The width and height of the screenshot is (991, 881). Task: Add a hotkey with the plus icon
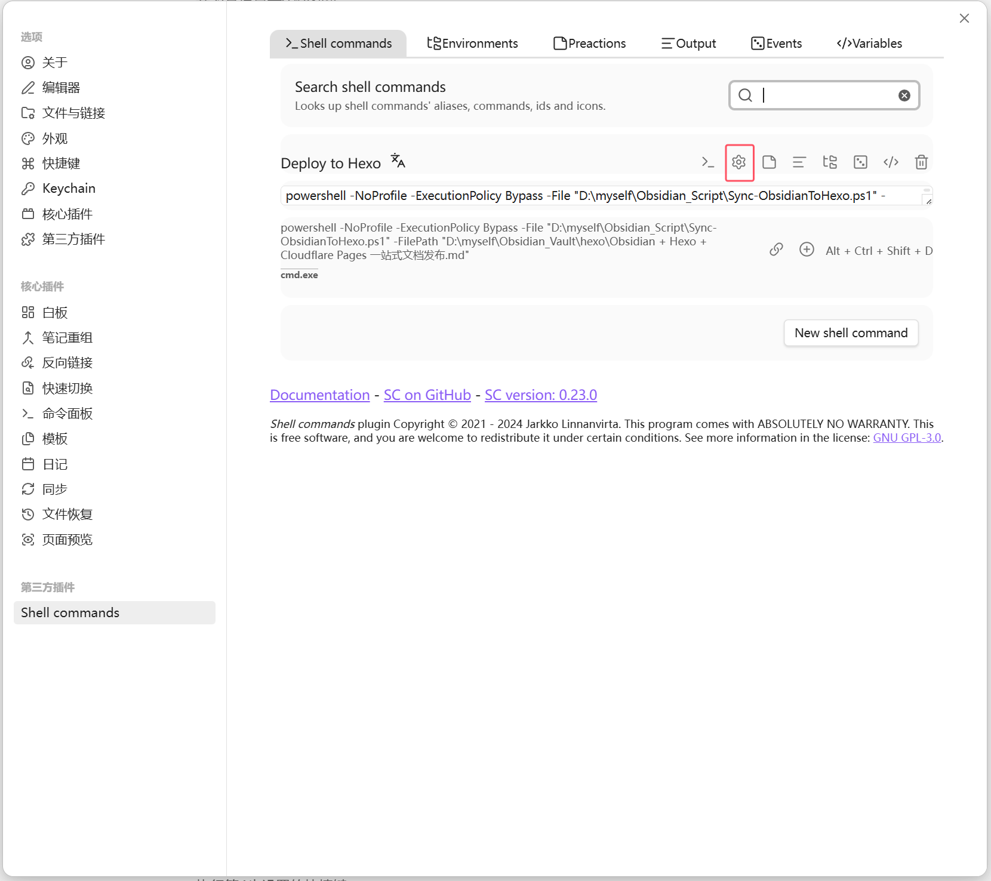(x=807, y=249)
